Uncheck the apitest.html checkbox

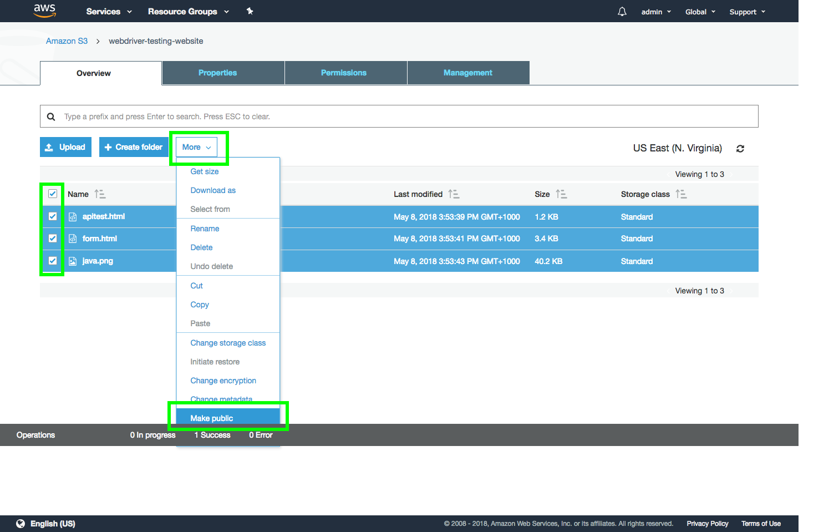53,216
